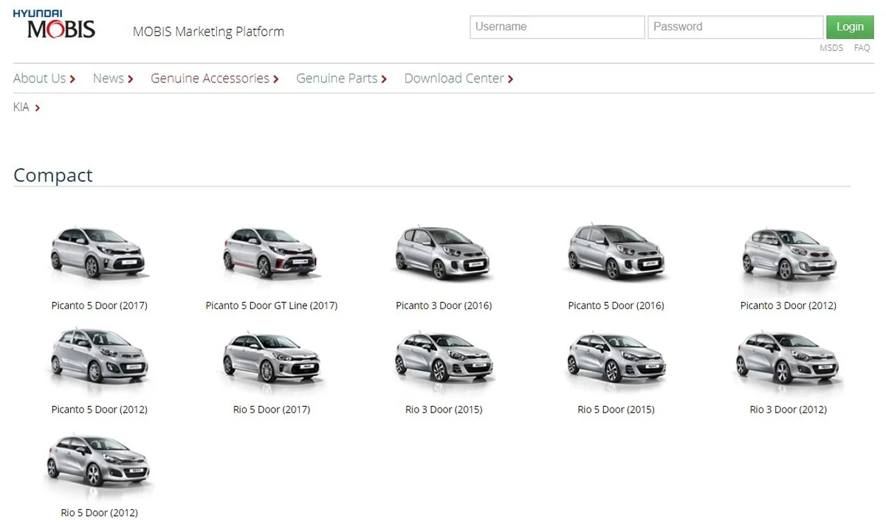Select the Picanto 5 Door (2017) car image

click(x=99, y=252)
